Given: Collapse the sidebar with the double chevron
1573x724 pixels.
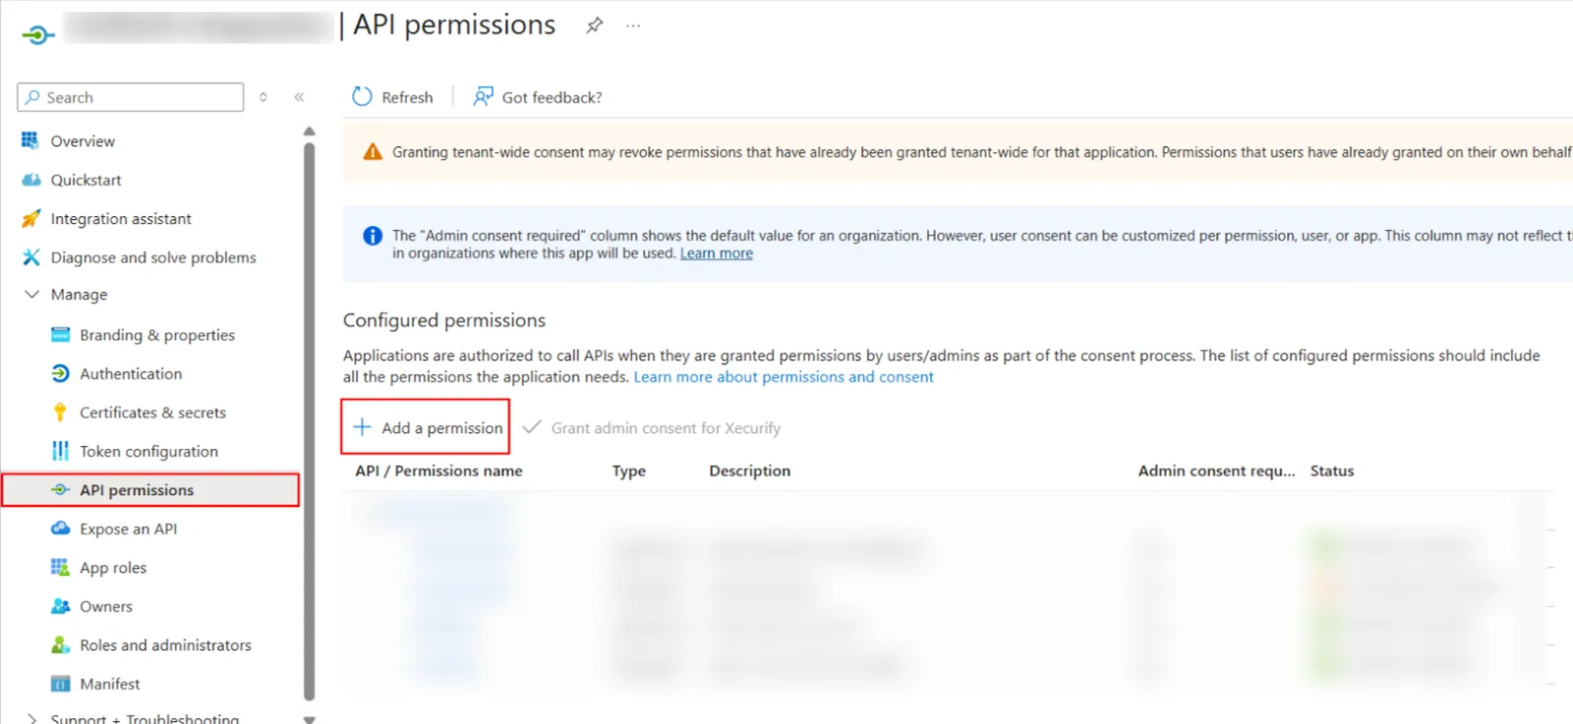Looking at the screenshot, I should pyautogui.click(x=299, y=96).
